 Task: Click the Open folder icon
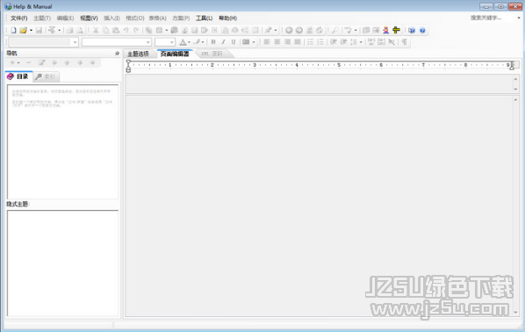click(23, 31)
